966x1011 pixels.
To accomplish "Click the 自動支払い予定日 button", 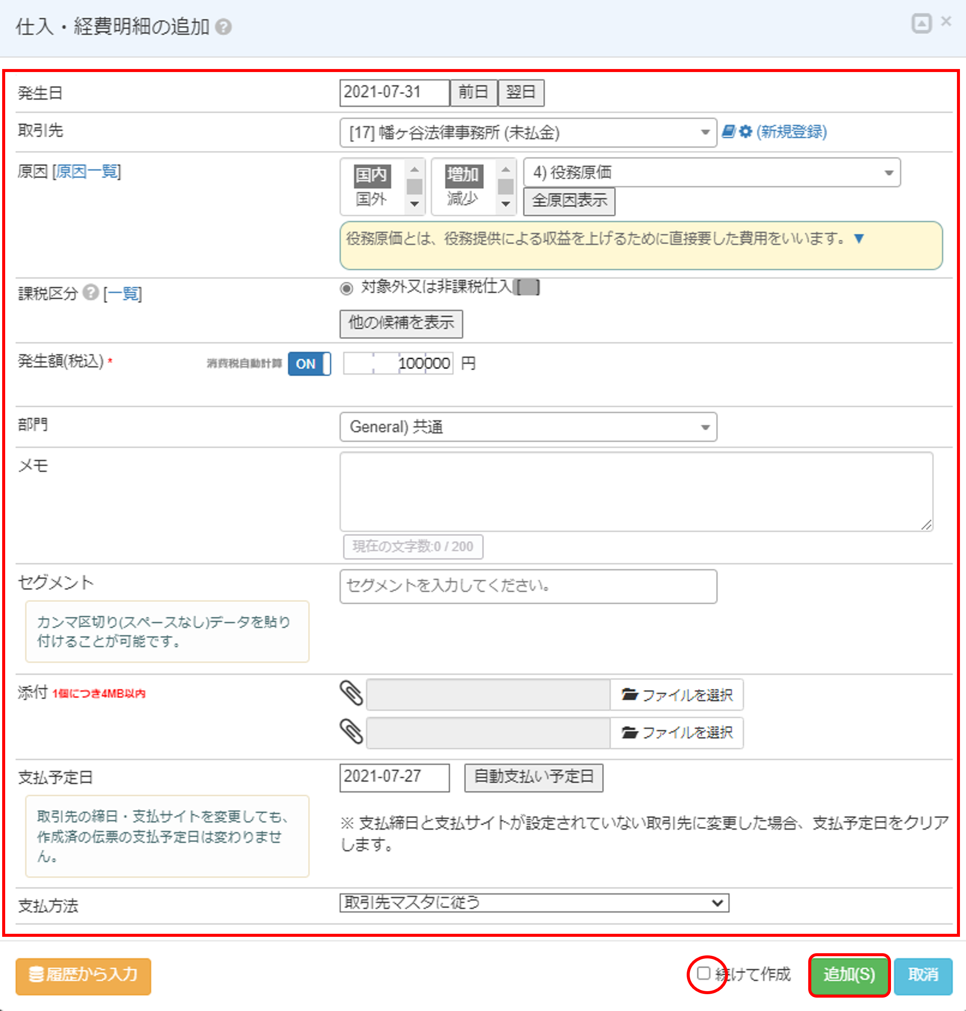I will pos(534,777).
